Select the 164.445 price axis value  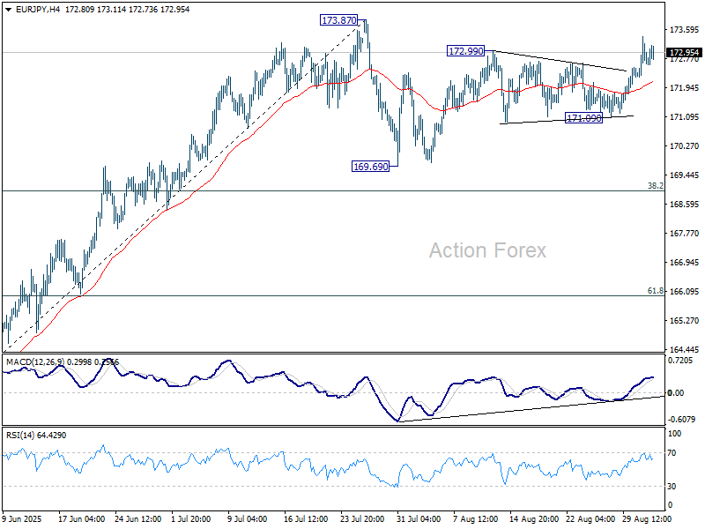click(x=685, y=349)
